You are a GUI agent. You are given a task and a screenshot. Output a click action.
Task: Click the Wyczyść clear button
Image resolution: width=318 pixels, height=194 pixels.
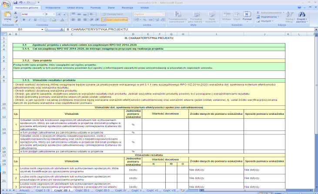click(265, 21)
